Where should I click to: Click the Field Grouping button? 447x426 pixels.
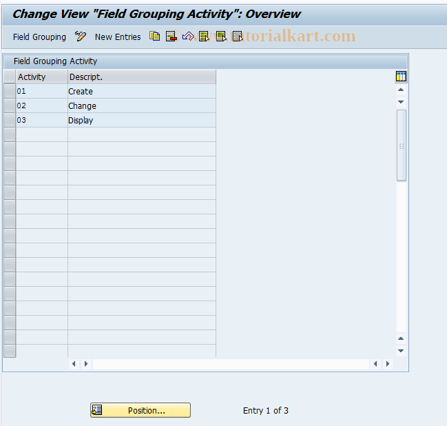point(39,37)
